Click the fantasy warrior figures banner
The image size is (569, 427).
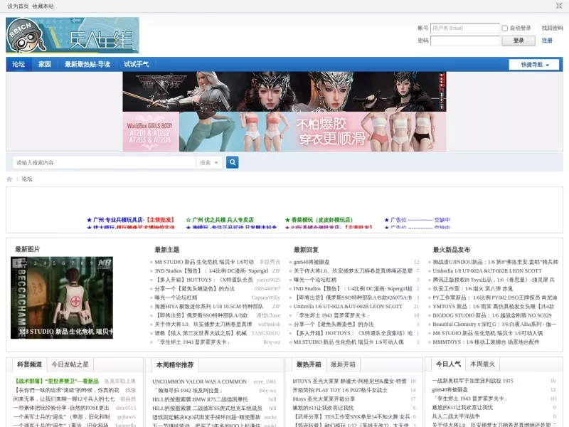coord(284,92)
